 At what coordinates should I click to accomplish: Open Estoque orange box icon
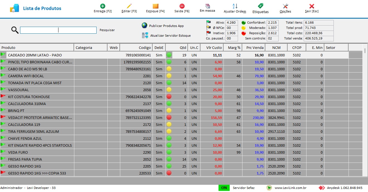(155, 6)
